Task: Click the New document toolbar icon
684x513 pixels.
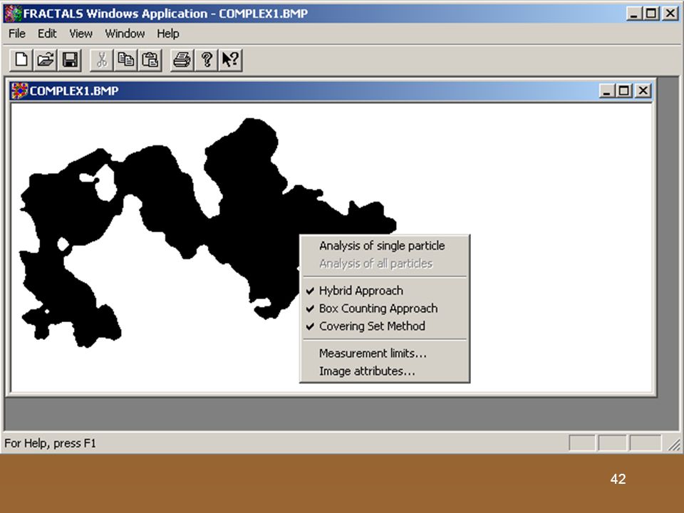Action: coord(21,60)
